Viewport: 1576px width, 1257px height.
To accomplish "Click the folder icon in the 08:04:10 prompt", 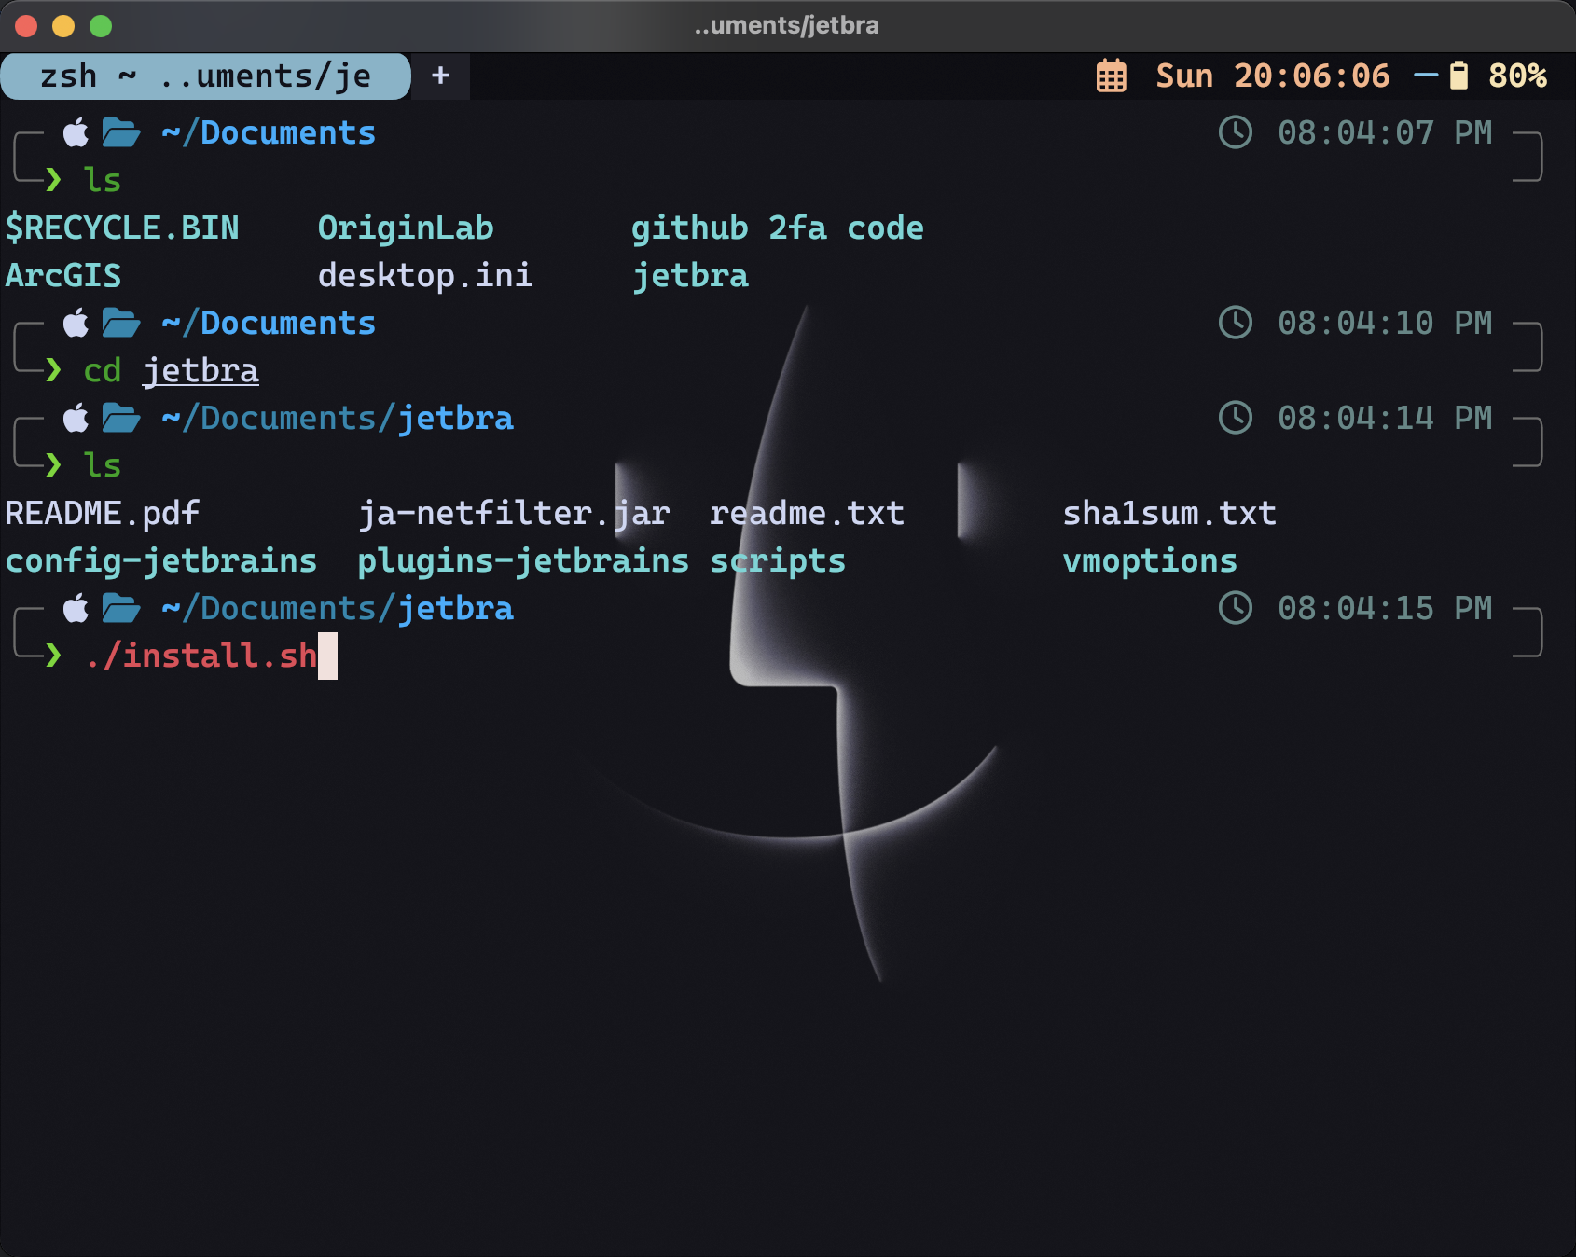I will pos(121,324).
